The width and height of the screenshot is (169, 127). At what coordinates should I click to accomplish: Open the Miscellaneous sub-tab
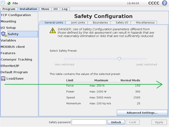(x=144, y=23)
